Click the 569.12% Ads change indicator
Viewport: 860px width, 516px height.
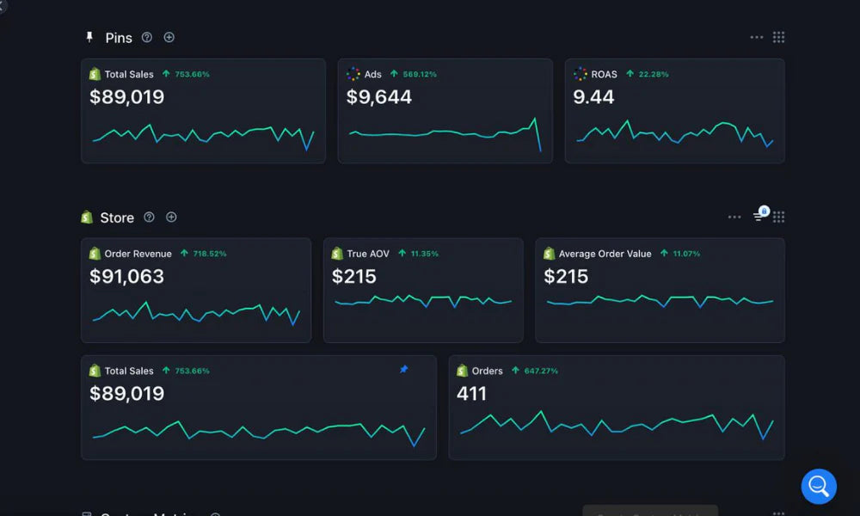414,74
